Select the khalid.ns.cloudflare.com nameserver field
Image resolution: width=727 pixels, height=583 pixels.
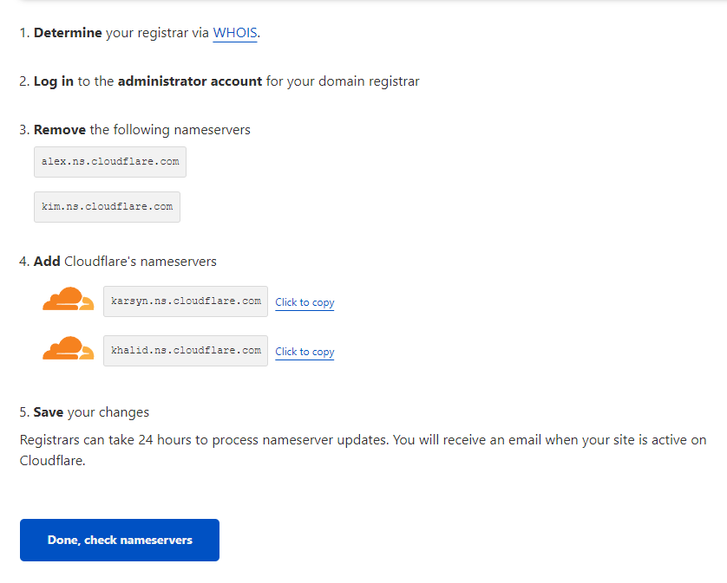coord(186,351)
